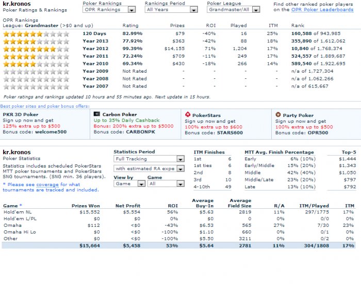Click the 1st ties finishes row
361x284 pixels.
point(212,165)
